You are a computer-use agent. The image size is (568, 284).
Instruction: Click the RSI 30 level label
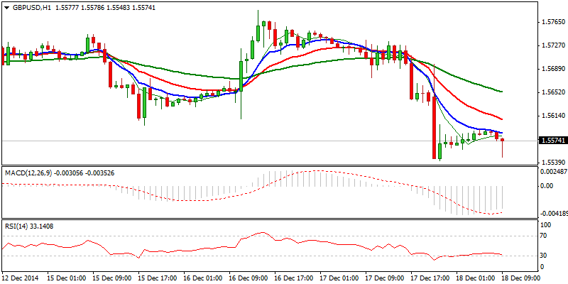point(545,256)
